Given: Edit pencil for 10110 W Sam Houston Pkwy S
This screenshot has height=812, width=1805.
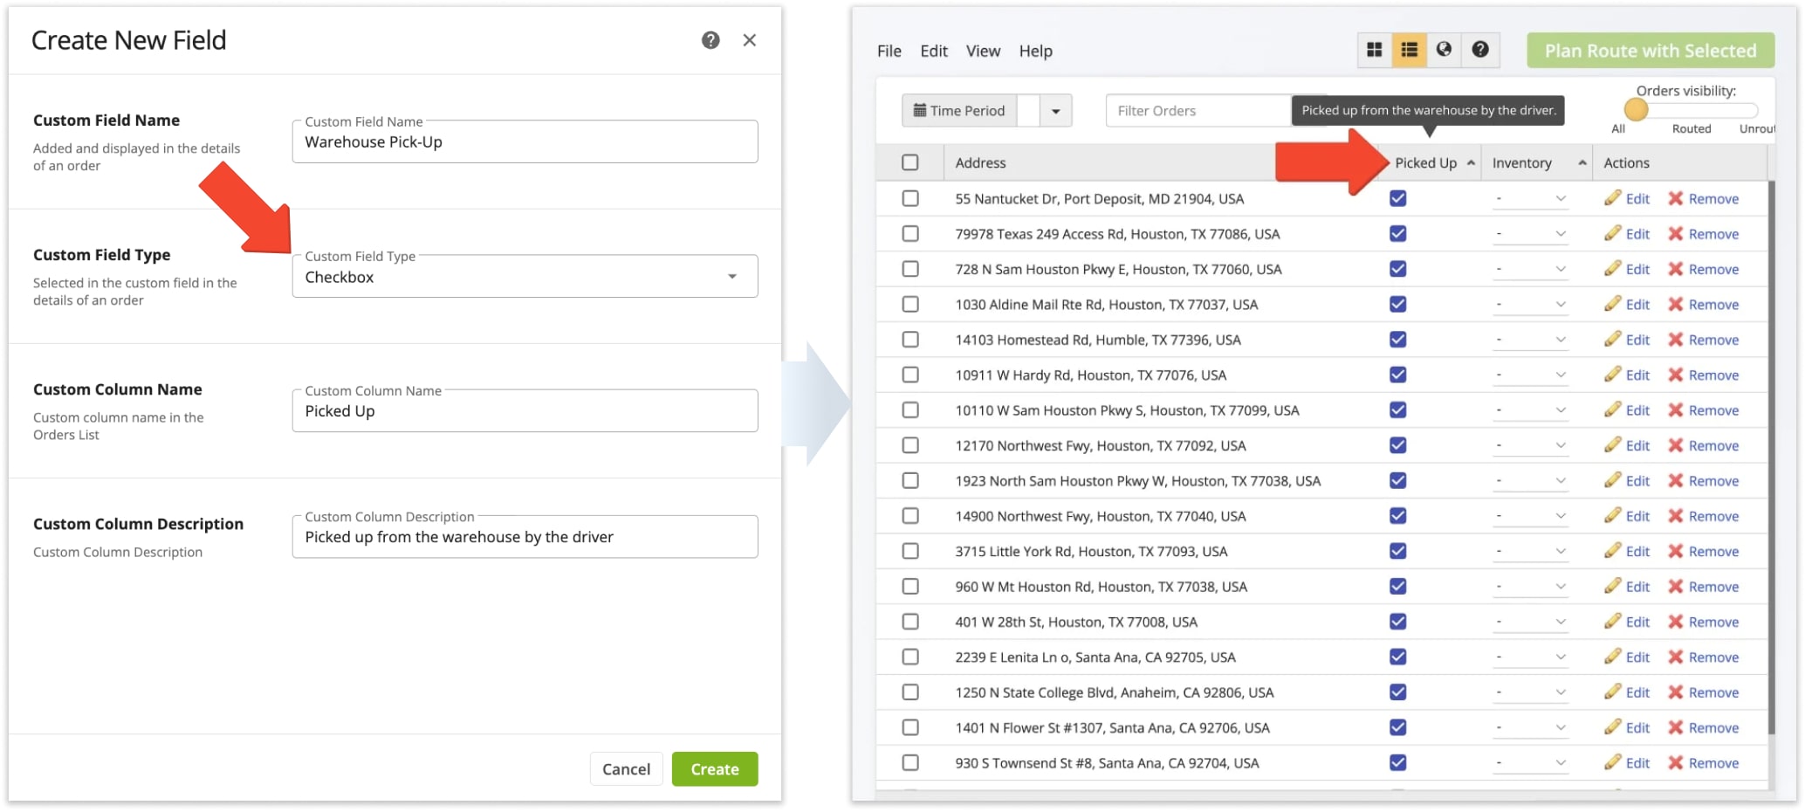Looking at the screenshot, I should [1612, 410].
